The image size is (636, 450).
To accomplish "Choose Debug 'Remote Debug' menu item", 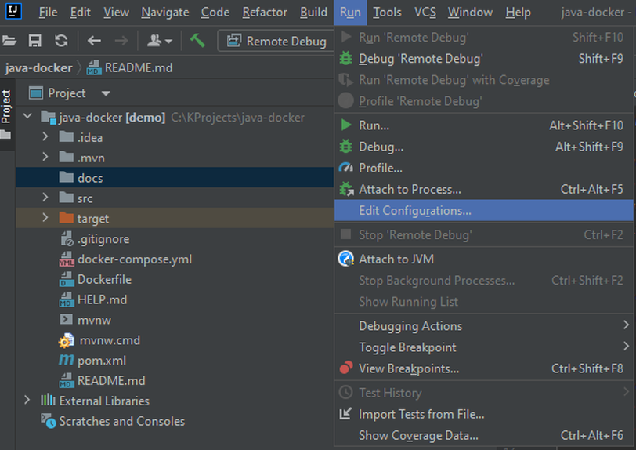I will 483,59.
